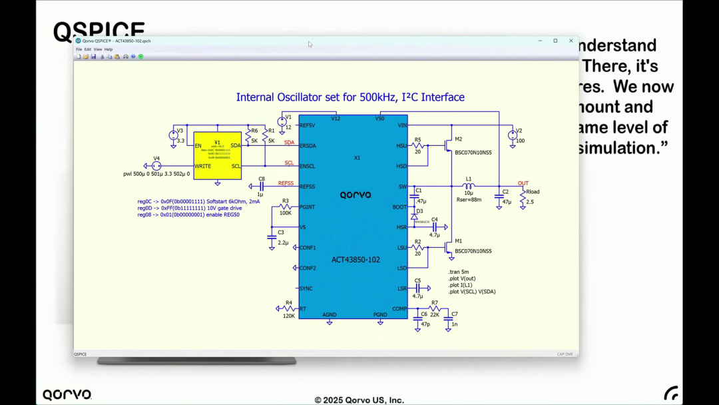Image resolution: width=719 pixels, height=405 pixels.
Task: Select the L1 inductor symbol
Action: (468, 186)
